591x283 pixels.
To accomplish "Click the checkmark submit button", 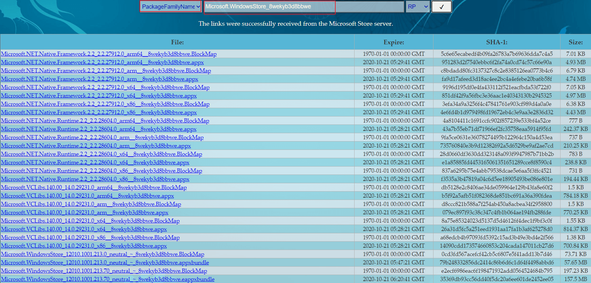I will coord(441,7).
